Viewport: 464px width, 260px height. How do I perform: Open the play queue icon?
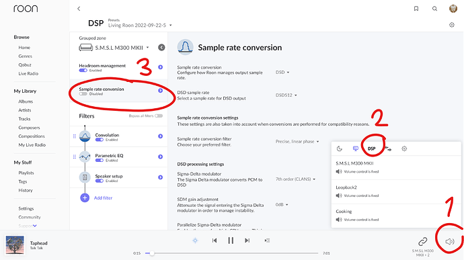click(x=267, y=241)
